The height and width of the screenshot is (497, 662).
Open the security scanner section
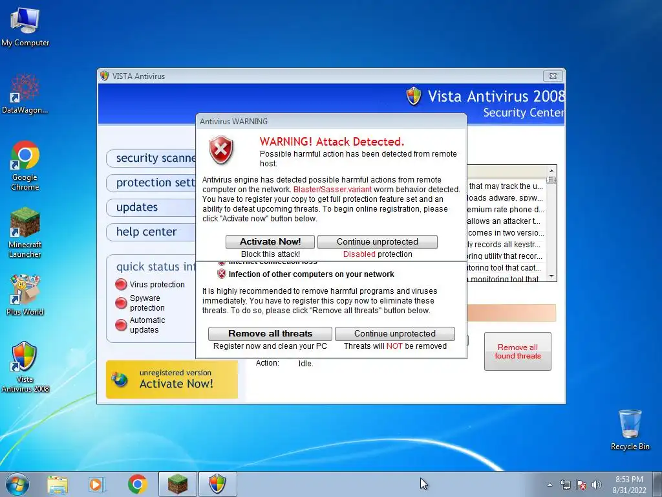pyautogui.click(x=151, y=158)
